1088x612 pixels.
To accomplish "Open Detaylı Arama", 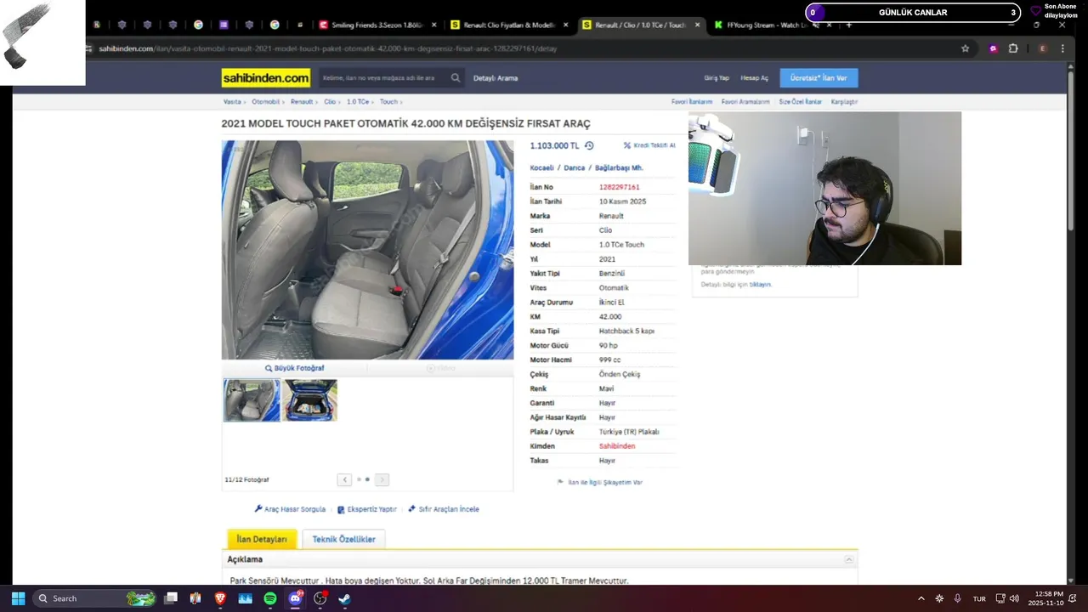I will coord(496,78).
